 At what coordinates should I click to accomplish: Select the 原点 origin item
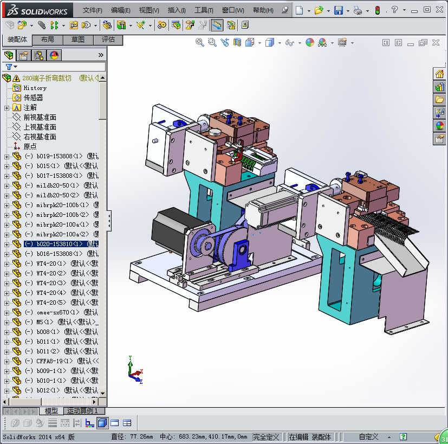[30, 147]
